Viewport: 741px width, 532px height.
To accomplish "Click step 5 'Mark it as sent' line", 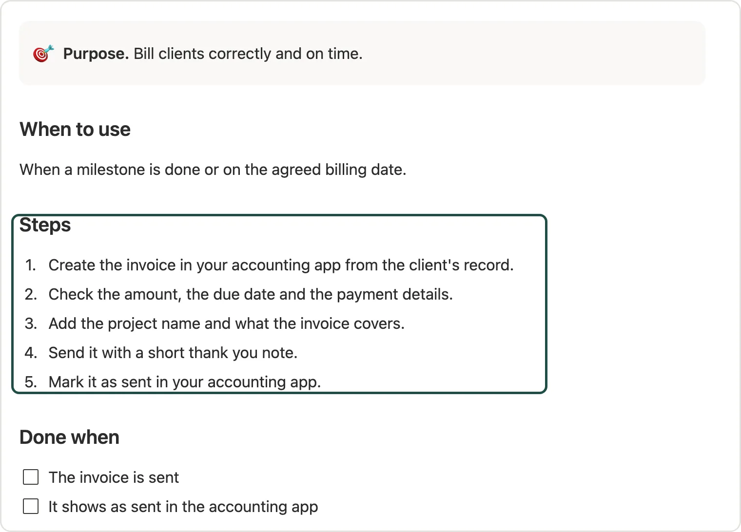I will 185,382.
